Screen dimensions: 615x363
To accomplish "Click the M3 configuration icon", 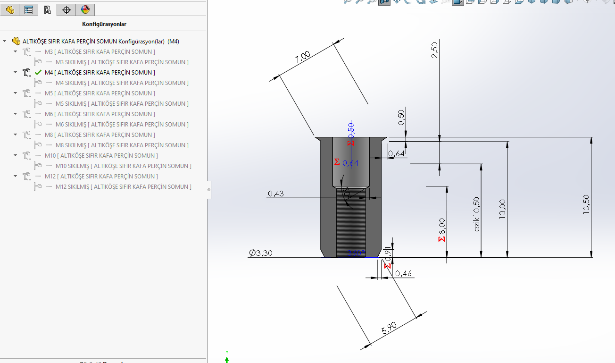I will [27, 51].
